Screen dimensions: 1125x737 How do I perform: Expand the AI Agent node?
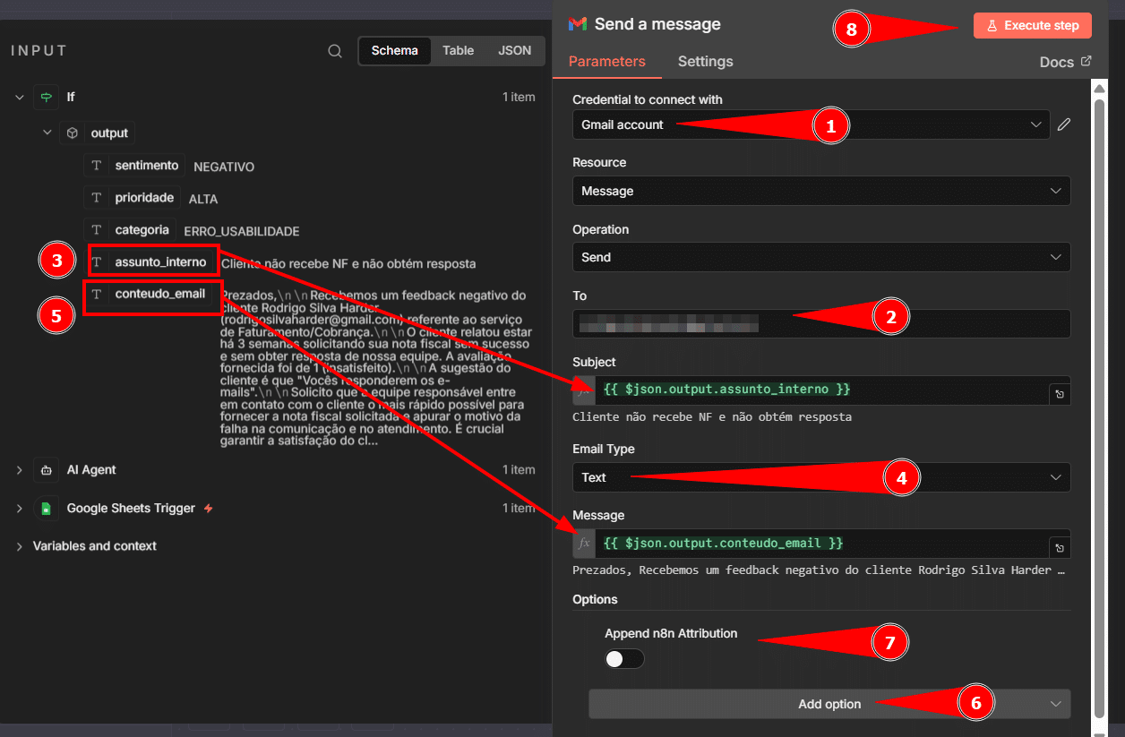pyautogui.click(x=19, y=470)
